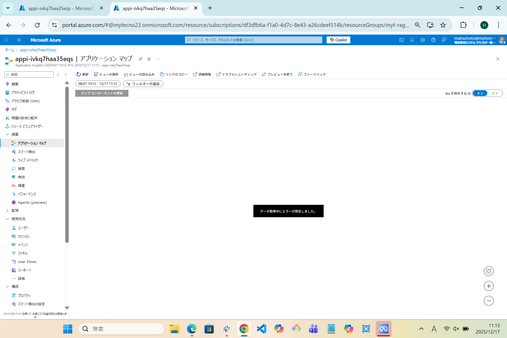Switch 4xx exclusion to オフ
507x338 pixels.
495,93
